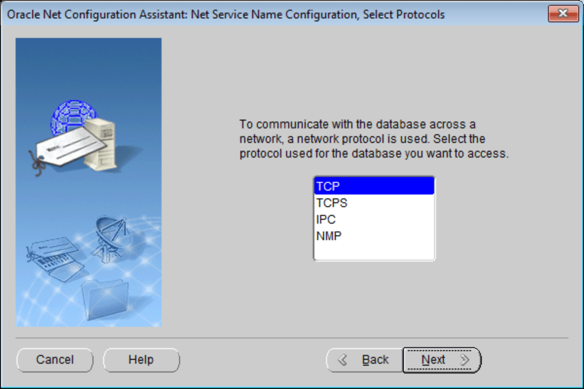This screenshot has height=389, width=584.
Task: Choose IPC protocol from the list
Action: click(374, 219)
